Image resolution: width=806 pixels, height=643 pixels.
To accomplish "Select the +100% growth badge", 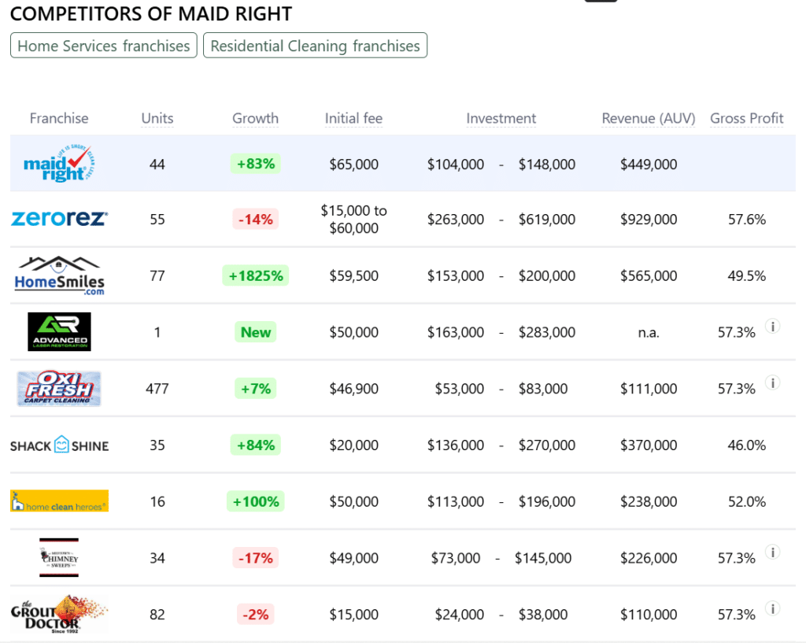I will 256,501.
